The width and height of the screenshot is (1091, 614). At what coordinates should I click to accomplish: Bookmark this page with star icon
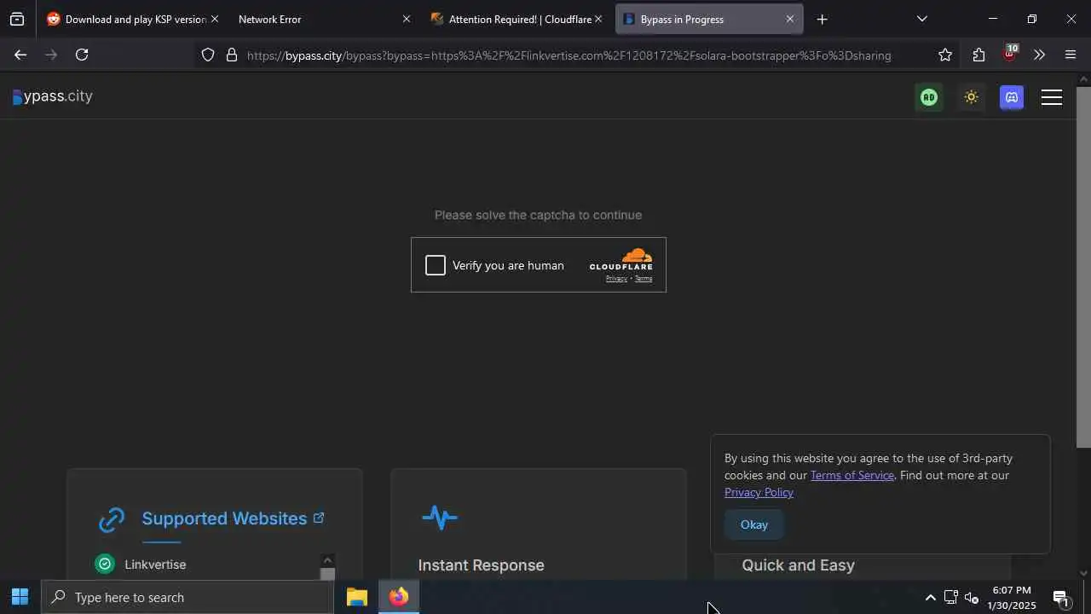(x=945, y=55)
